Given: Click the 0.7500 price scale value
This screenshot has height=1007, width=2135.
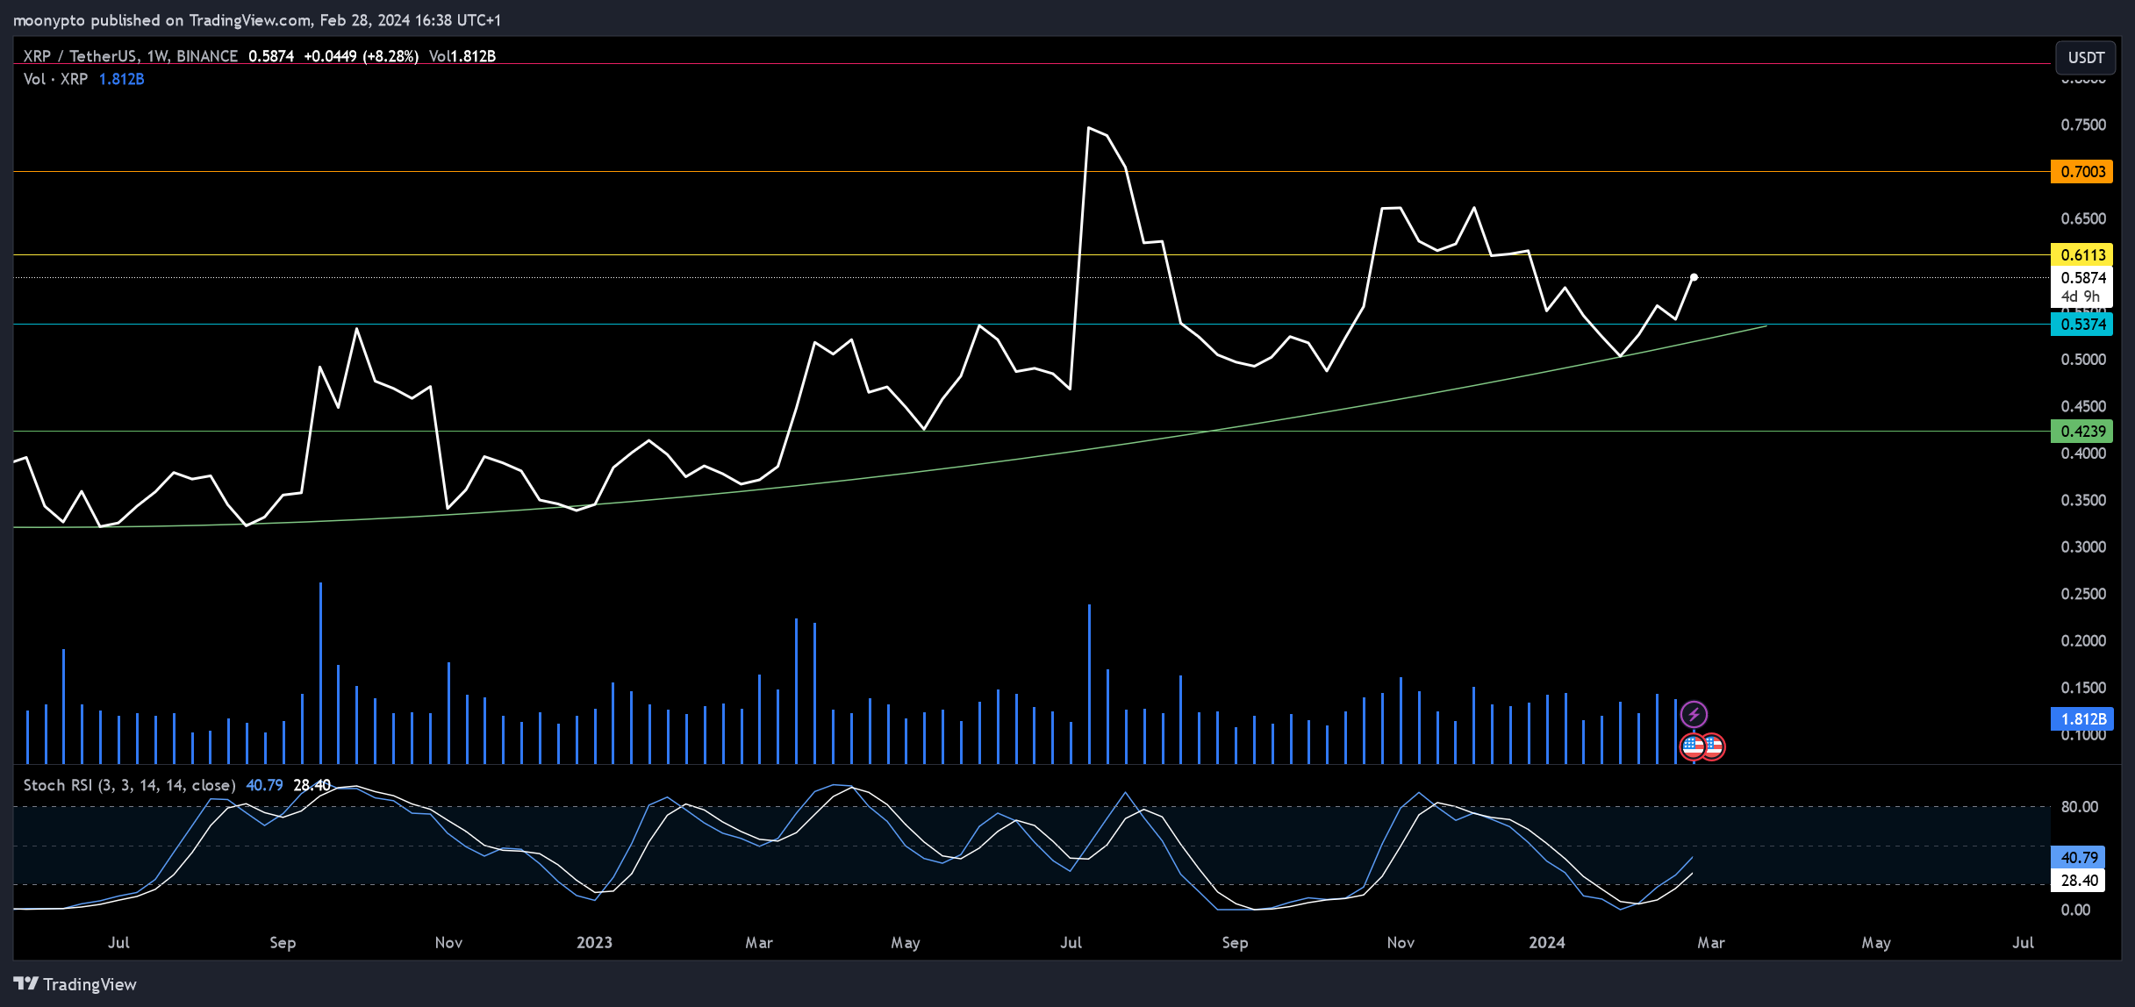Looking at the screenshot, I should (x=2082, y=125).
